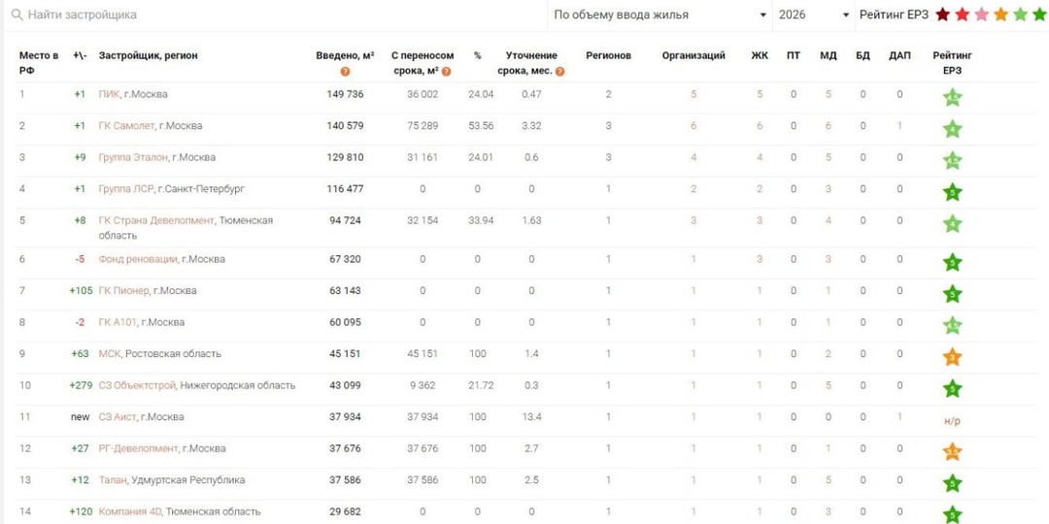Open the Фонд реновации developer link
The image size is (1049, 524).
(x=139, y=259)
